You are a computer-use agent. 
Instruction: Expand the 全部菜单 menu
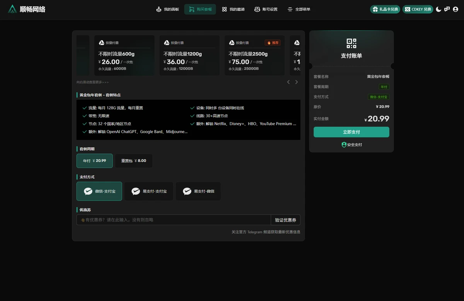point(299,9)
